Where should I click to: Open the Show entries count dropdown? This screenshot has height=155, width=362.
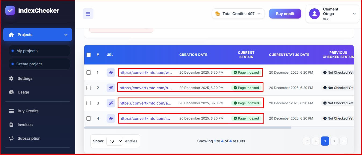(115, 141)
